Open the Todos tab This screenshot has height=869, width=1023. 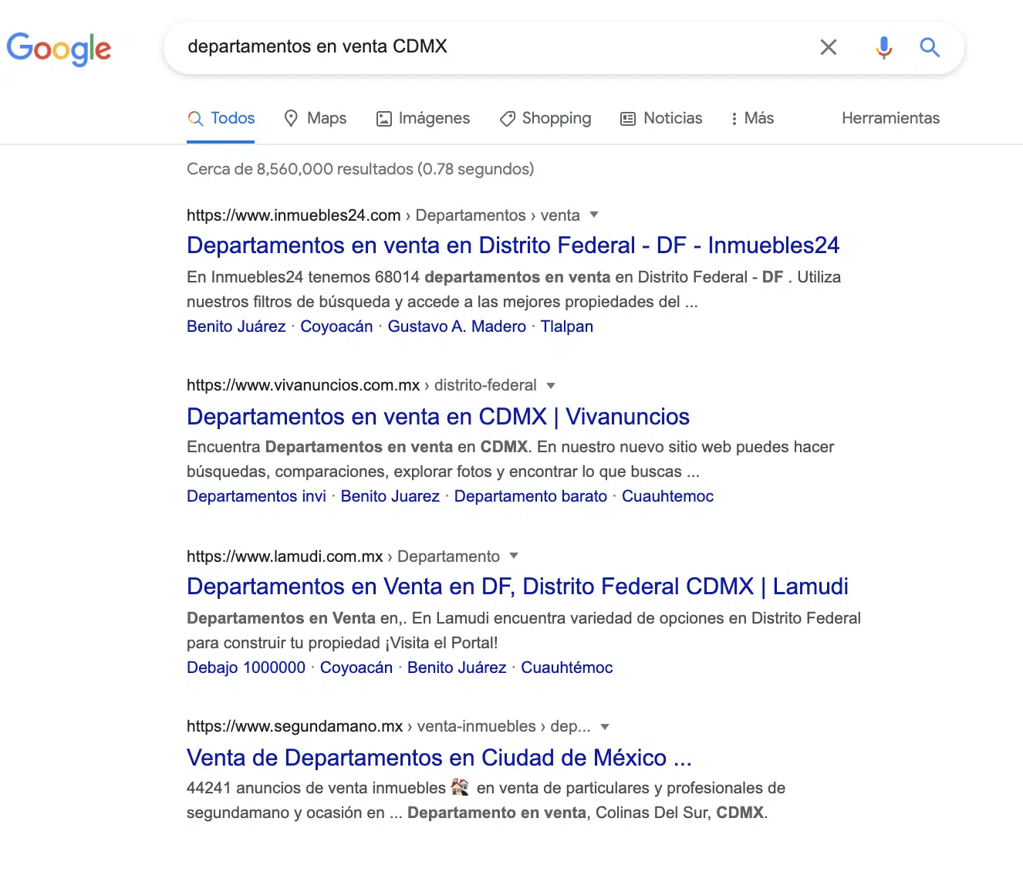pyautogui.click(x=221, y=118)
